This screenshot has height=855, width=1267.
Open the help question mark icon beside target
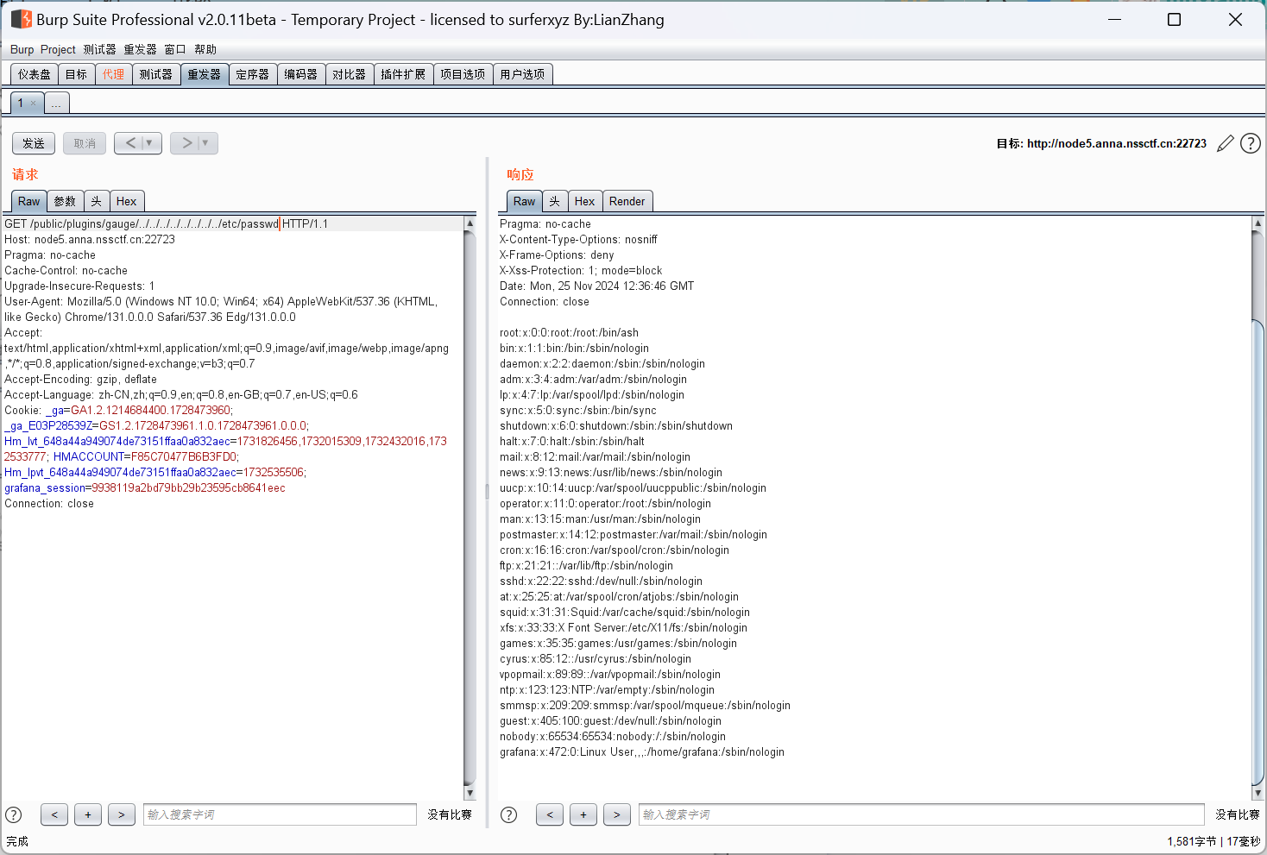point(1251,143)
